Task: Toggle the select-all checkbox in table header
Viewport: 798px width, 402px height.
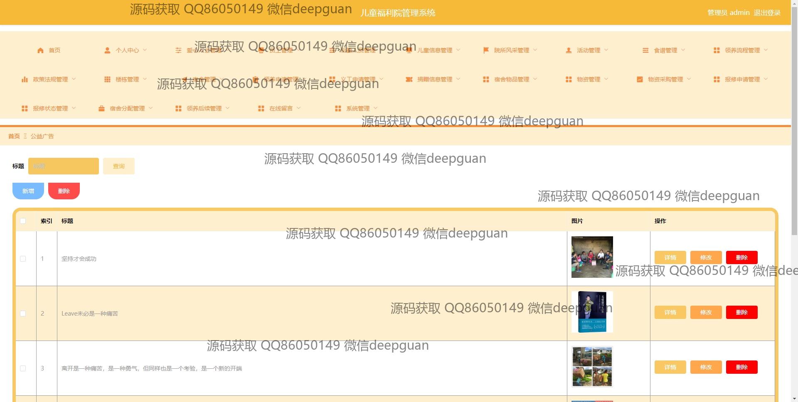Action: 23,221
